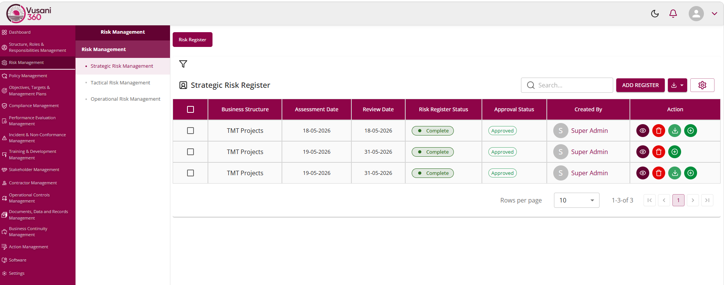Sort by Assessment Date column header
724x285 pixels.
coord(316,109)
